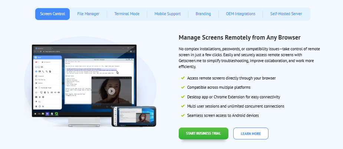Open the Terminal Mode tab
343x149 pixels.
[x=127, y=14]
